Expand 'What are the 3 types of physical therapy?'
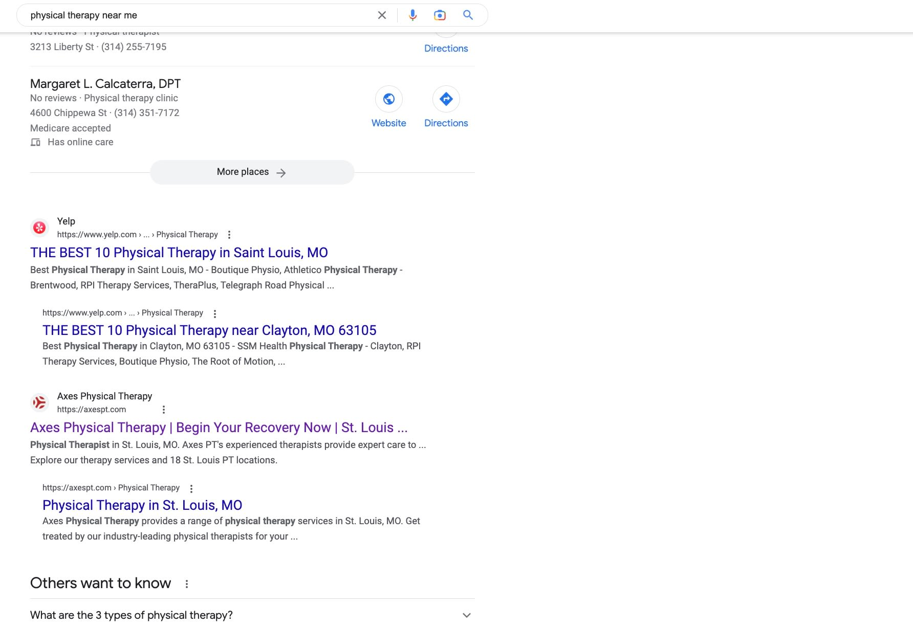Viewport: 913px width, 628px height. pos(252,615)
